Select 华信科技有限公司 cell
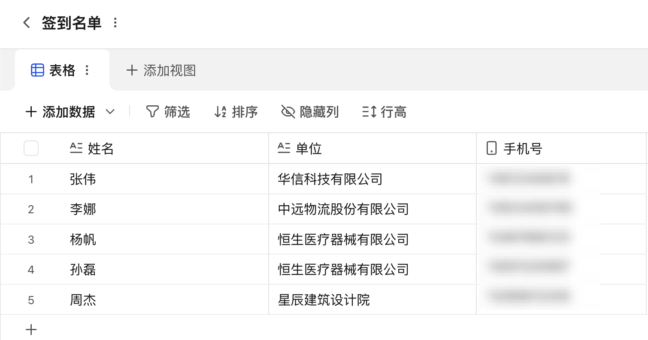This screenshot has height=340, width=648. tap(372, 179)
